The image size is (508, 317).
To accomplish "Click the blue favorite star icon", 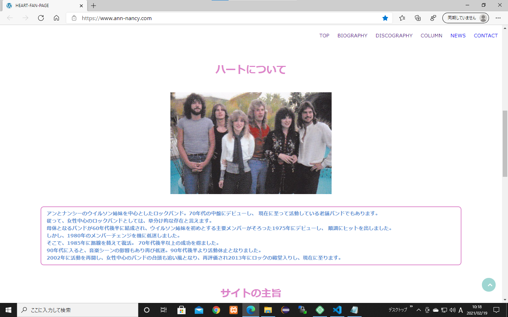I will click(x=385, y=18).
